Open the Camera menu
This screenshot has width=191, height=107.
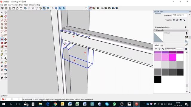point(15,5)
